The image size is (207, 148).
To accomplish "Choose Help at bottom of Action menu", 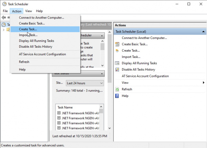I will (45, 70).
